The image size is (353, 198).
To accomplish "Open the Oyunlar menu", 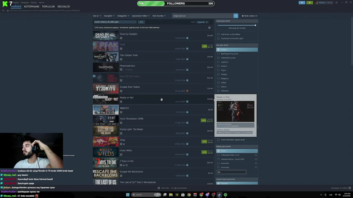I will 34,2.
